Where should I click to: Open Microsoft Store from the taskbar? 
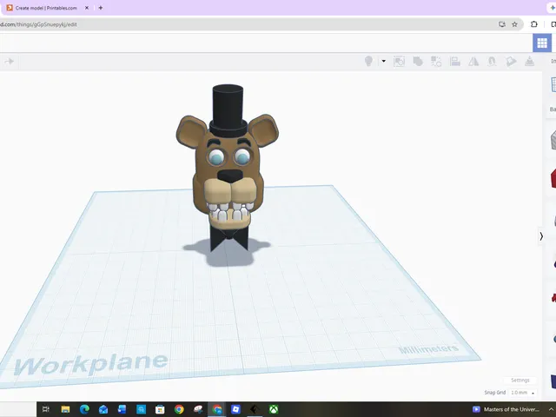coord(160,409)
